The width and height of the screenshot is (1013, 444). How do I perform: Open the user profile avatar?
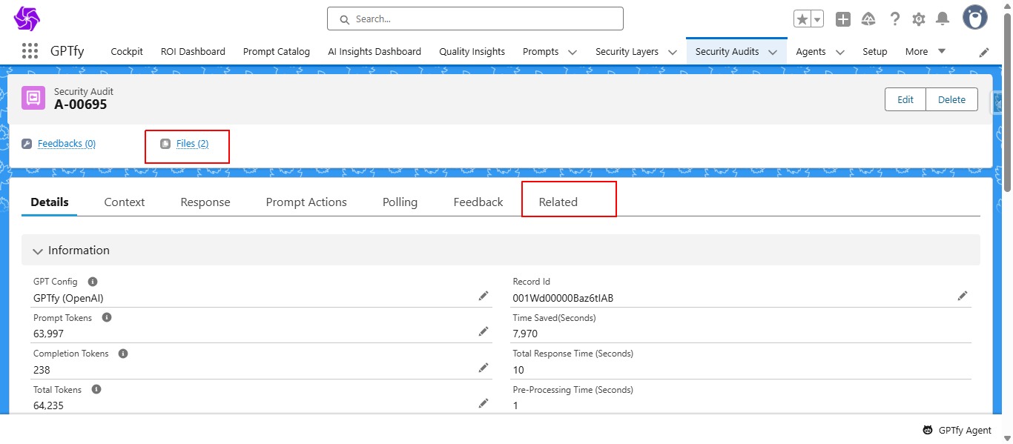tap(974, 18)
